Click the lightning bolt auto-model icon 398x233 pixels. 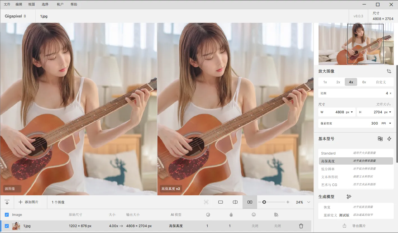389,139
